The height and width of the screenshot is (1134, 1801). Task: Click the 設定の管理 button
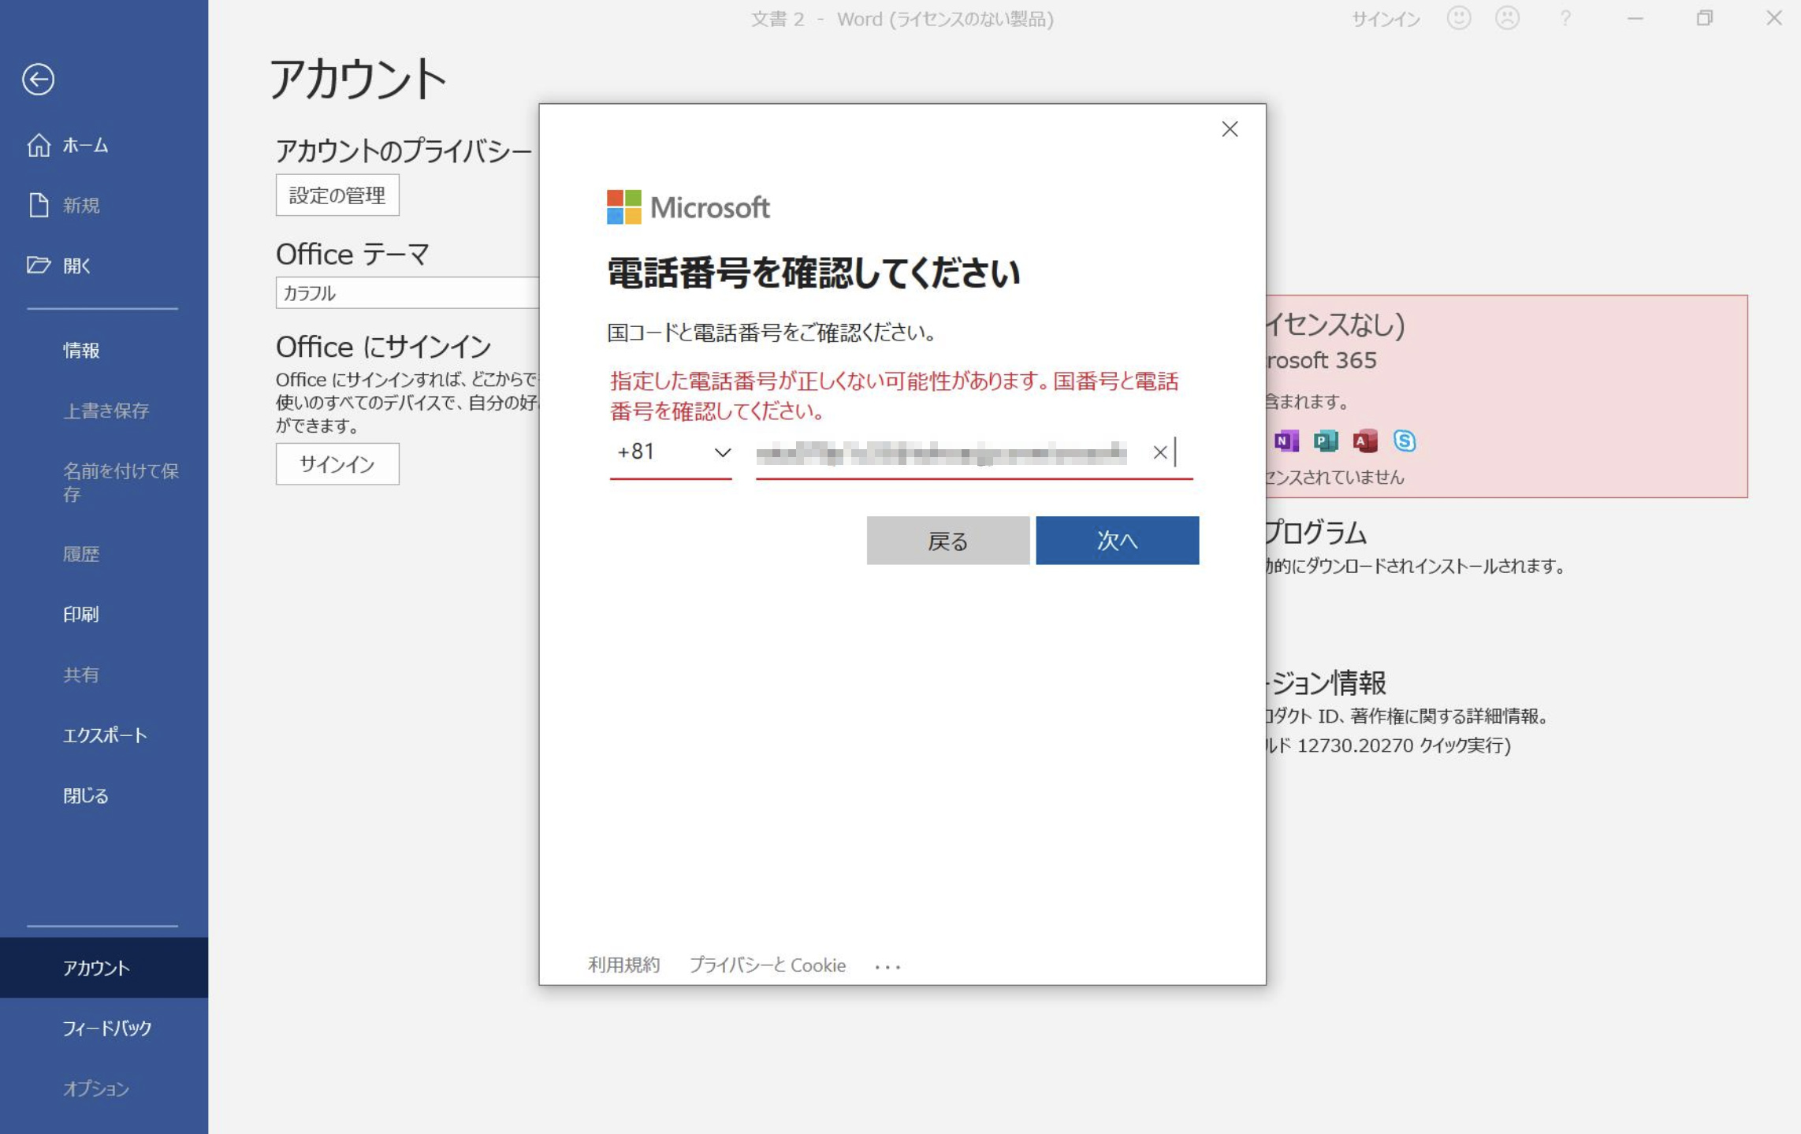(337, 195)
